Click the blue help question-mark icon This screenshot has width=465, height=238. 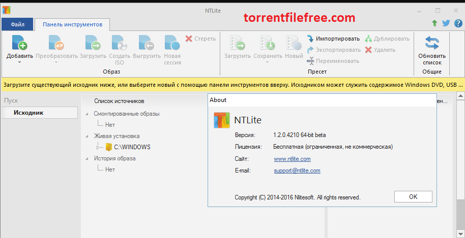(458, 23)
